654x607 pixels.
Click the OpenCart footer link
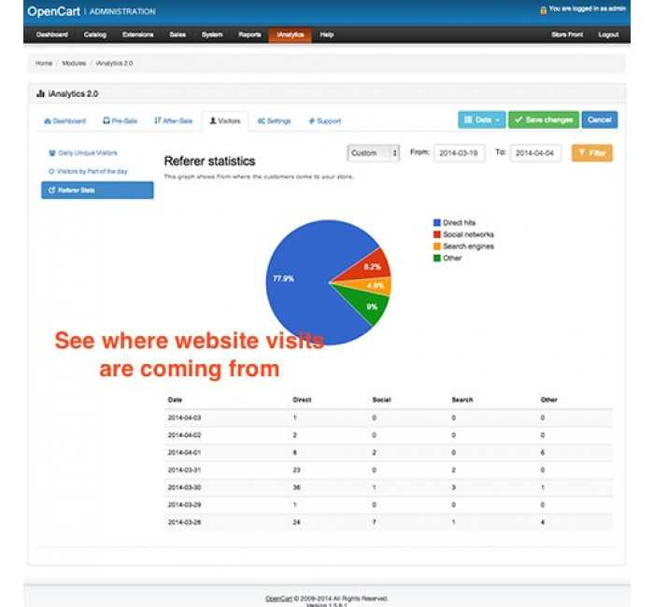coord(278,599)
